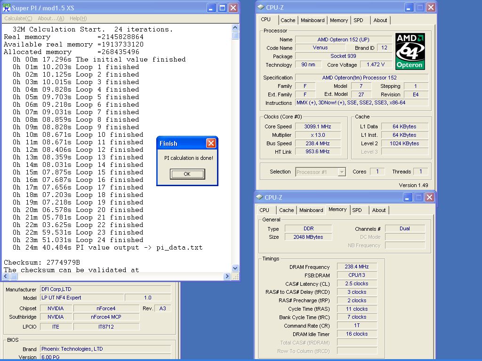Open the Help menu in Super PI

78,18
